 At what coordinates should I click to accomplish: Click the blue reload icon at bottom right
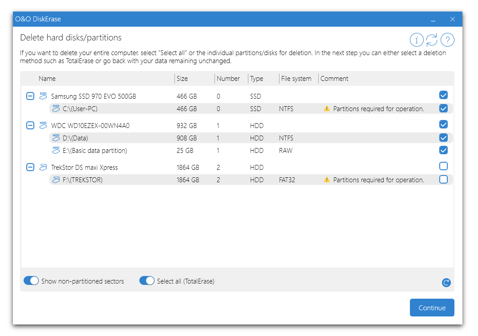[x=446, y=283]
